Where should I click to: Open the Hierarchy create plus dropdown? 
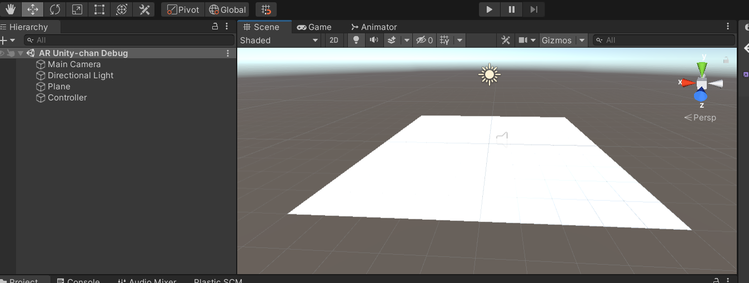[8, 40]
